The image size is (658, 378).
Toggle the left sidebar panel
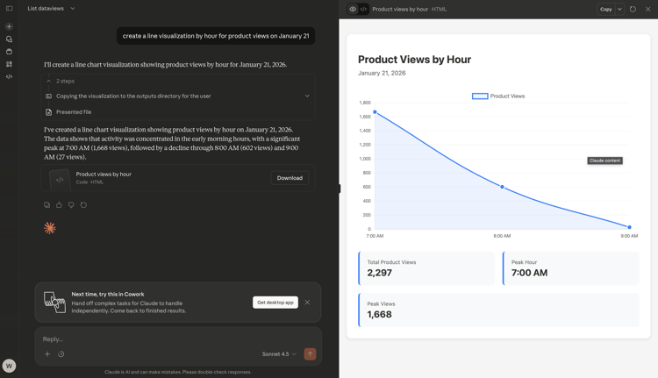click(x=9, y=9)
